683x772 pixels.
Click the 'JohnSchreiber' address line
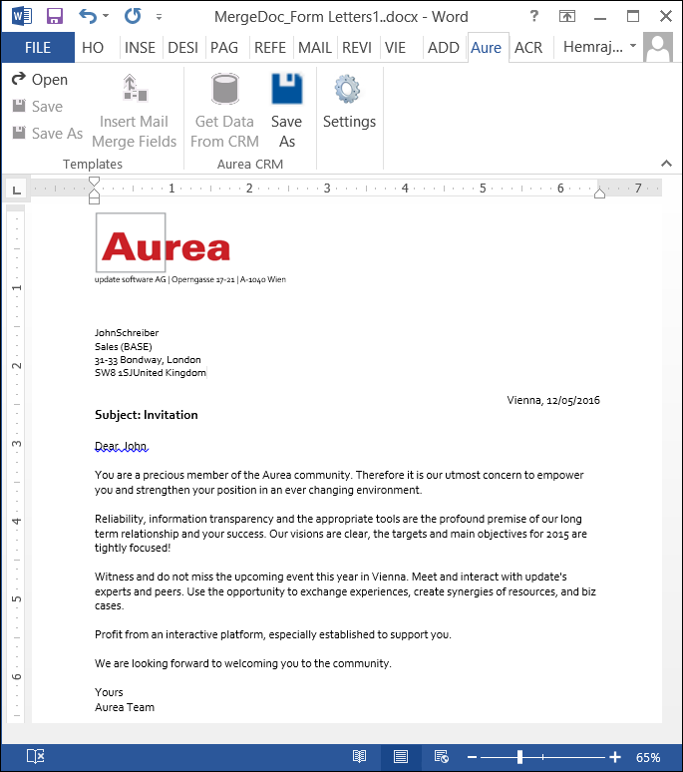127,333
